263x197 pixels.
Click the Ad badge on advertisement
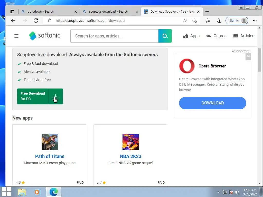[x=248, y=56]
